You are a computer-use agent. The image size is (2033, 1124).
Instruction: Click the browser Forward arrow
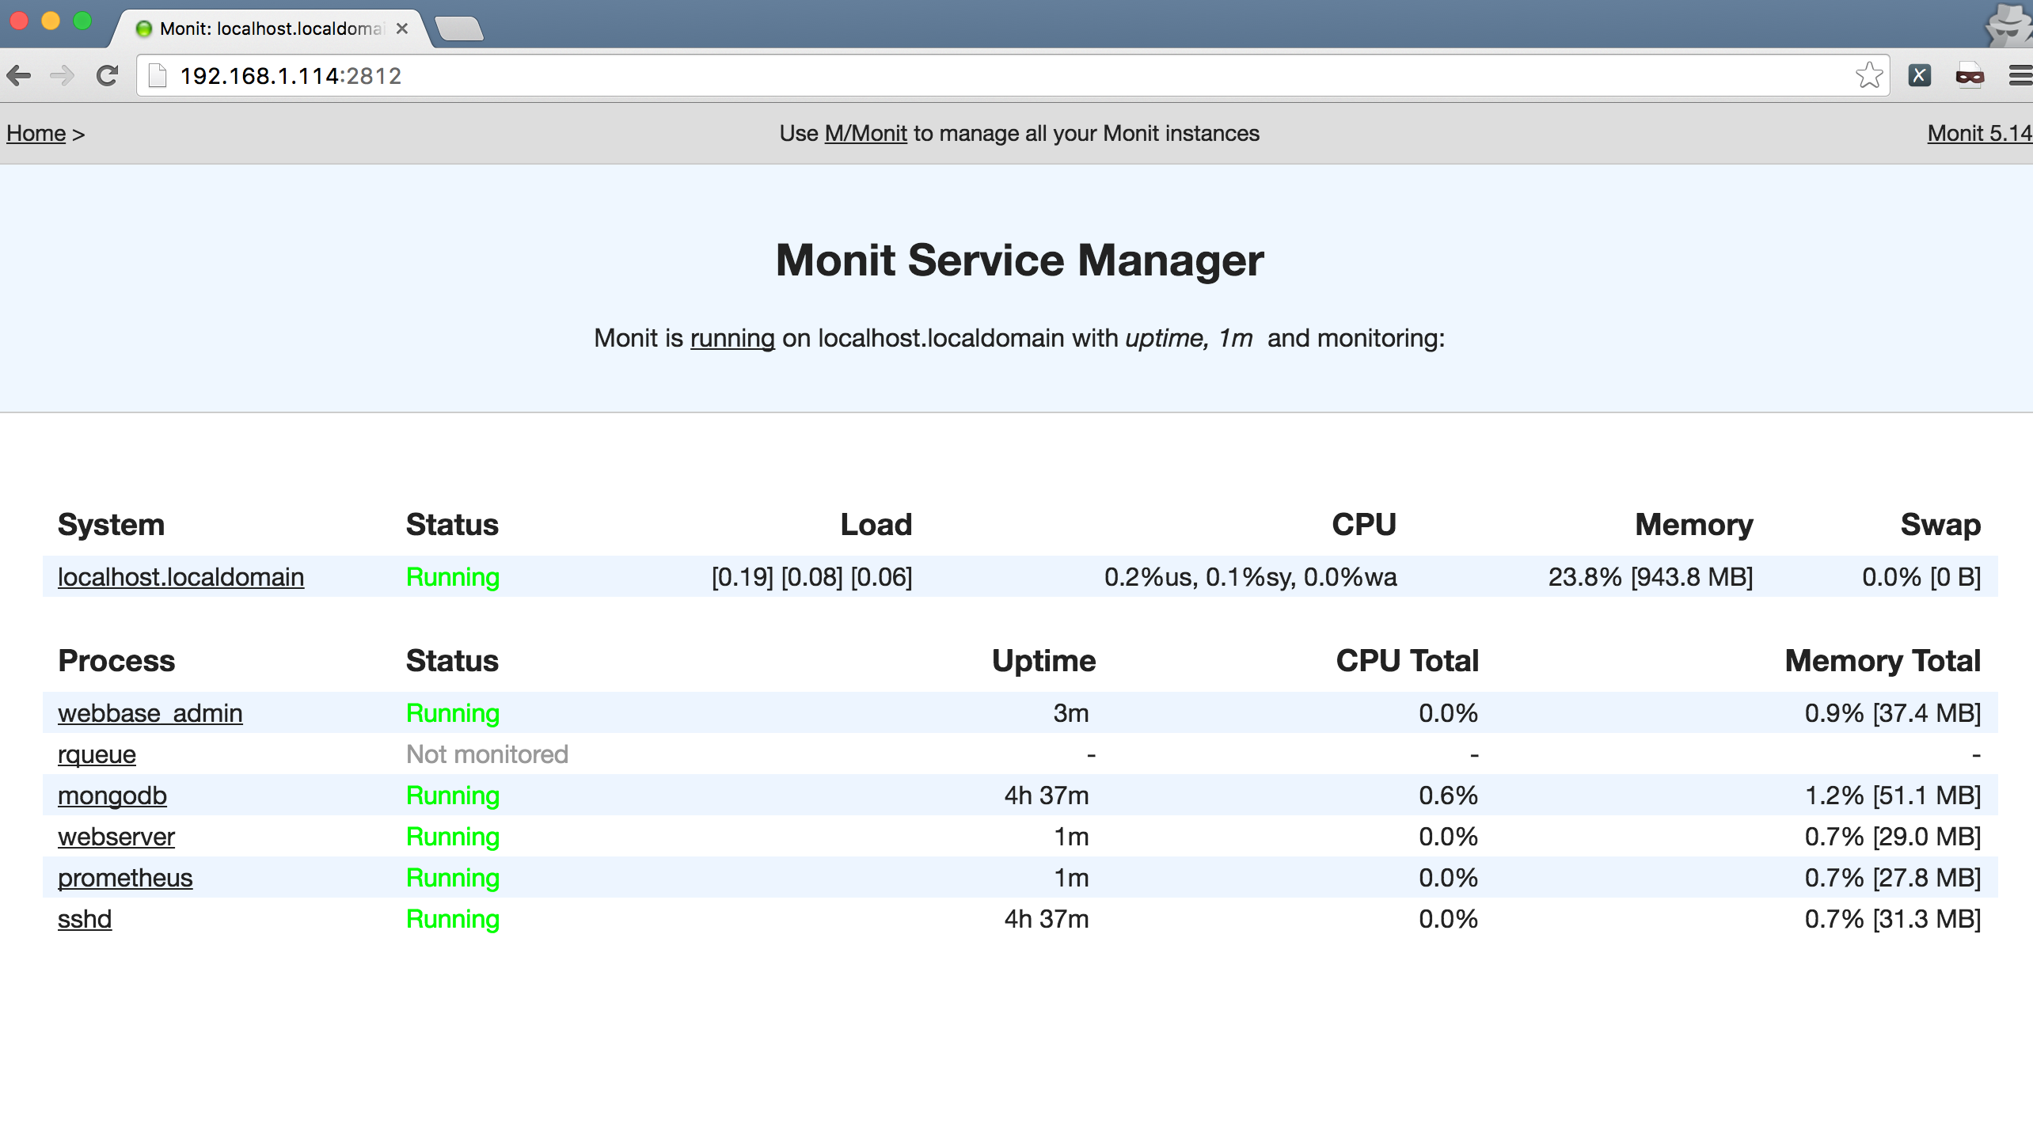click(x=62, y=76)
